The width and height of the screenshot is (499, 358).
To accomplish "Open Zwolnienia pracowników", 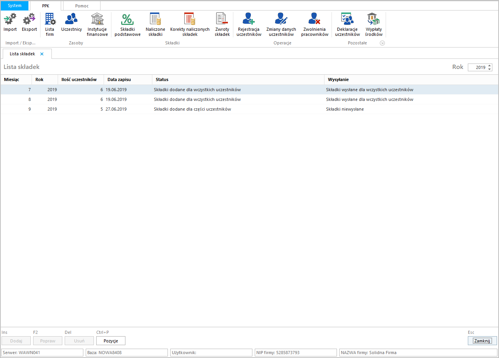I will click(x=315, y=25).
